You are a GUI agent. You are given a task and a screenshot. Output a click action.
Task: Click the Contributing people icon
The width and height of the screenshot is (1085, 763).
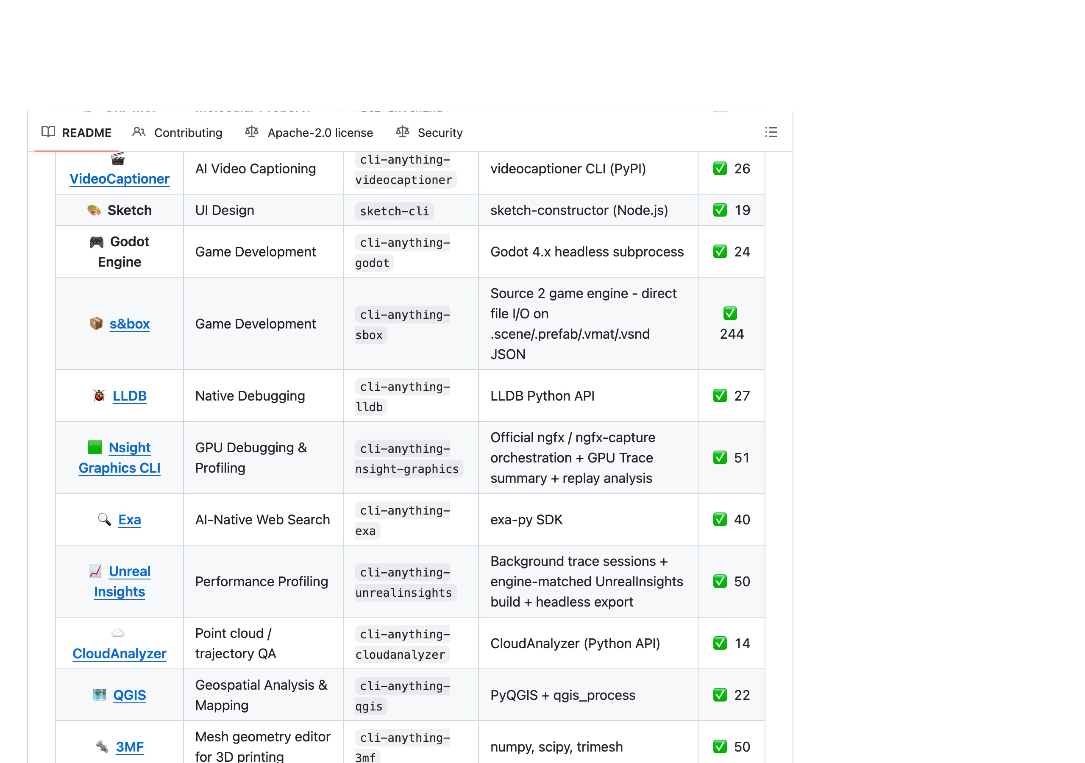tap(139, 132)
